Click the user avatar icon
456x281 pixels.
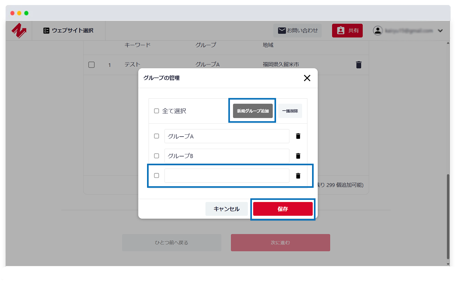(378, 30)
